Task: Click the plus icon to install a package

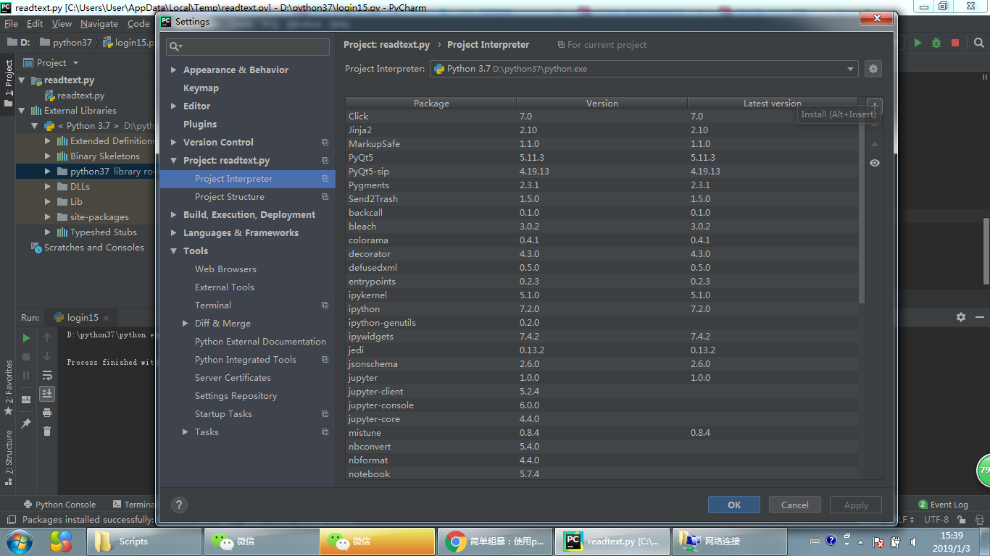Action: [x=874, y=105]
